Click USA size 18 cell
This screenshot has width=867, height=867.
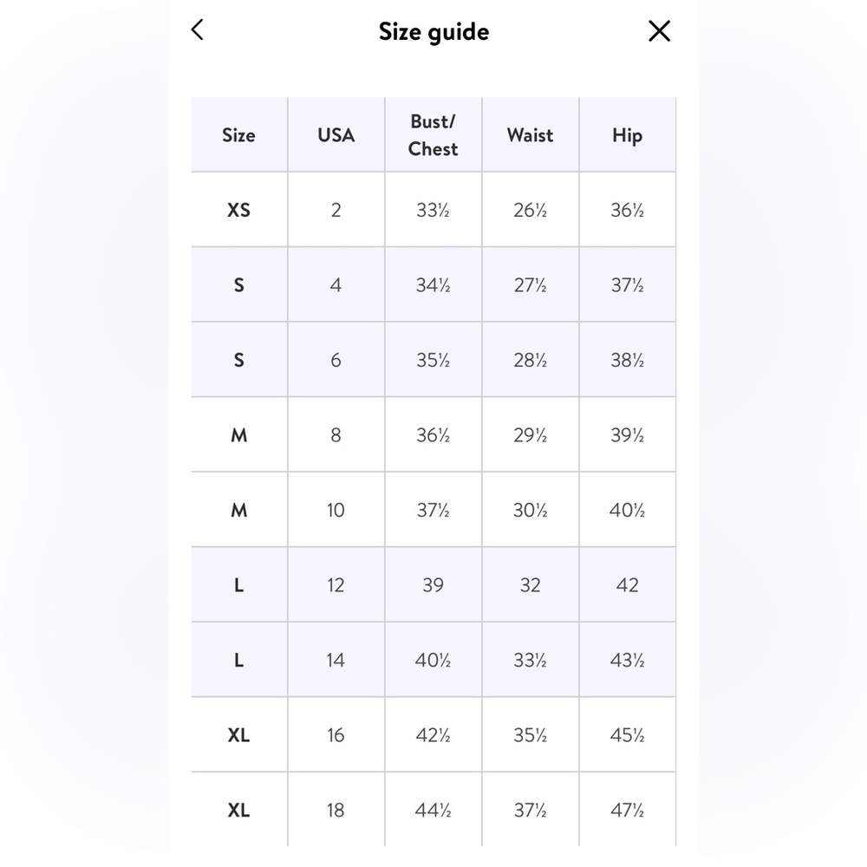[336, 810]
